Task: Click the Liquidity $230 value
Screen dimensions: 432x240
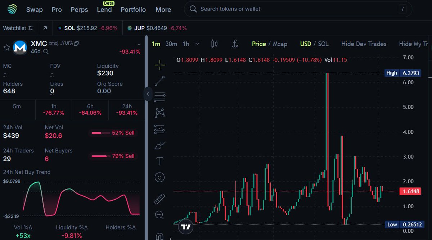Action: tap(105, 73)
